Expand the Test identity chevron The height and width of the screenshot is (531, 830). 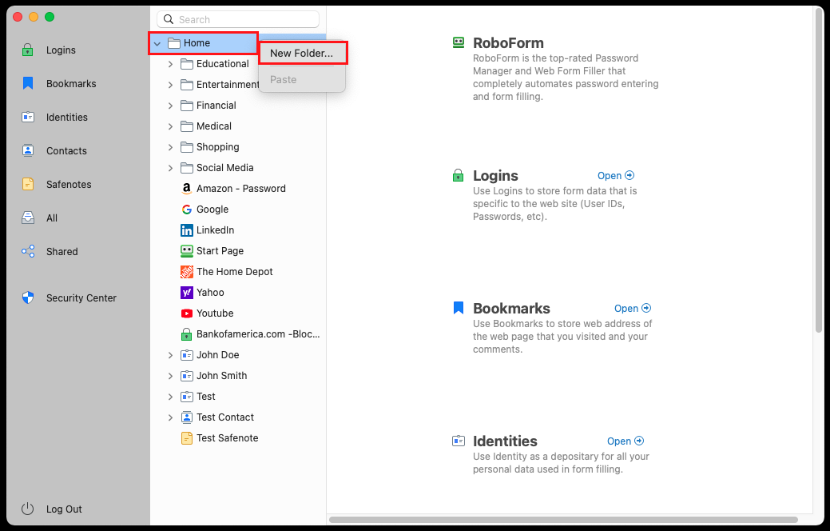[x=170, y=397]
